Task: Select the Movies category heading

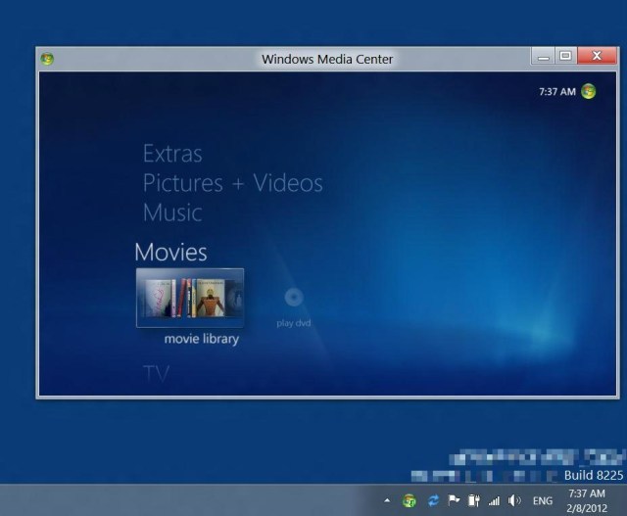Action: [x=170, y=253]
